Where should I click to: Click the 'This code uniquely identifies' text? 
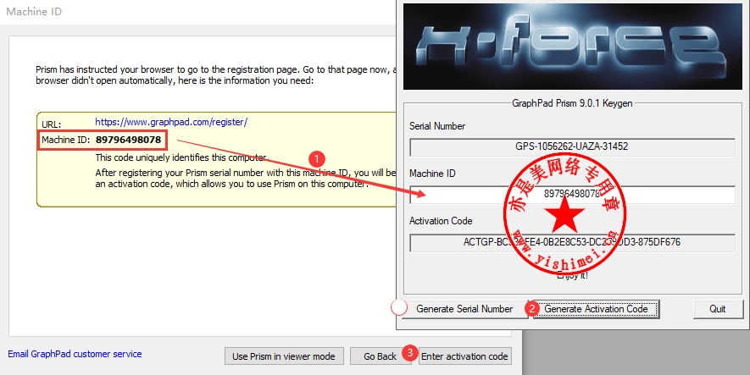[x=181, y=157]
